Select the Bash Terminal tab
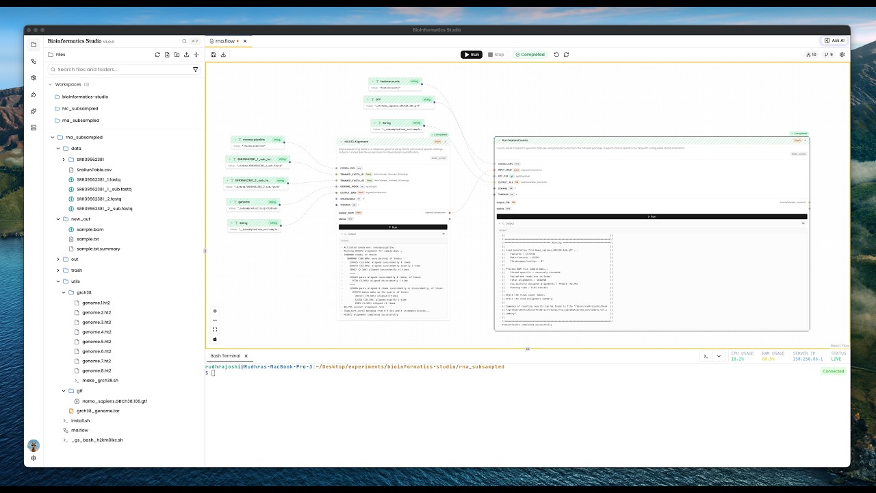The image size is (876, 493). pos(225,356)
